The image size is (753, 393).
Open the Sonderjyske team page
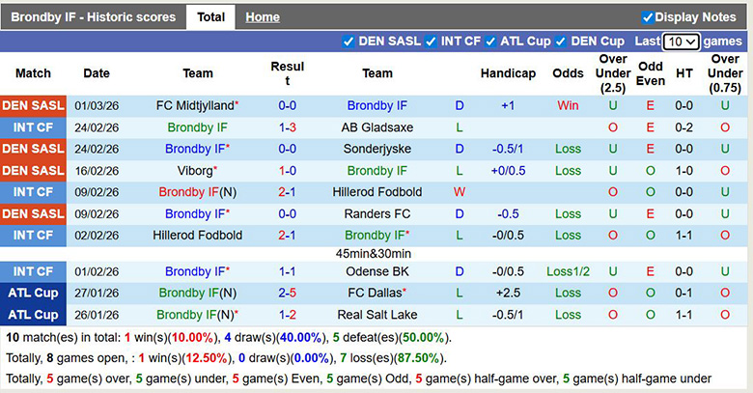376,149
